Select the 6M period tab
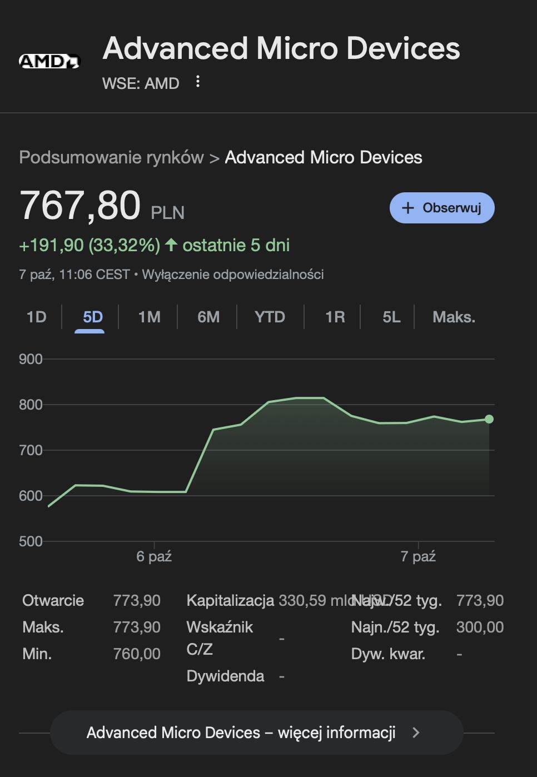 tap(208, 316)
